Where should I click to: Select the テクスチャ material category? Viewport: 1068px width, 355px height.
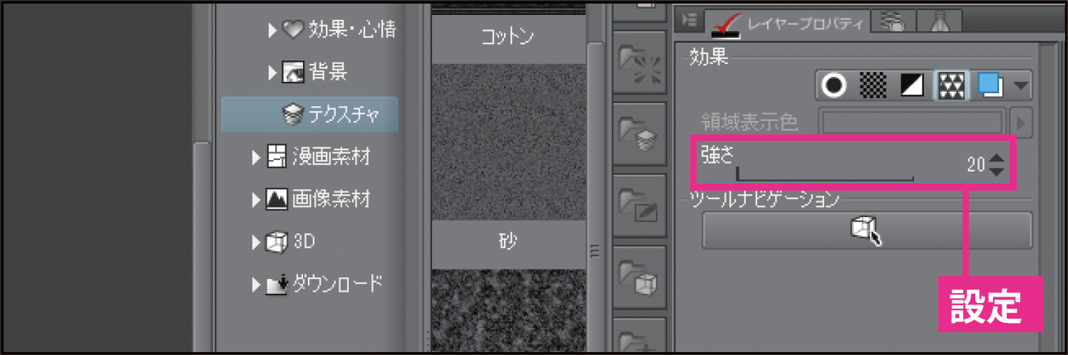point(309,114)
